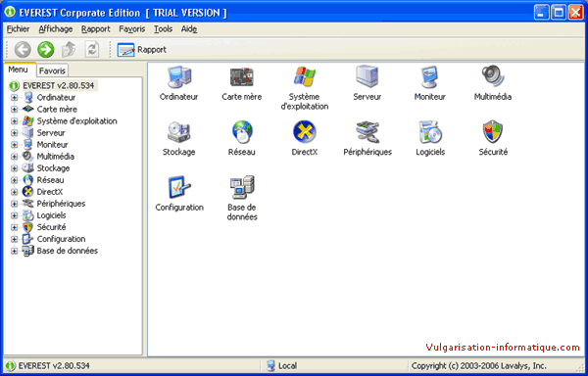This screenshot has width=588, height=376.
Task: Select Multimédia in the tree
Action: click(56, 157)
